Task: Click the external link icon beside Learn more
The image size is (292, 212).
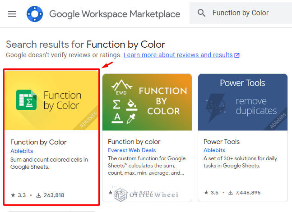Action: point(237,55)
